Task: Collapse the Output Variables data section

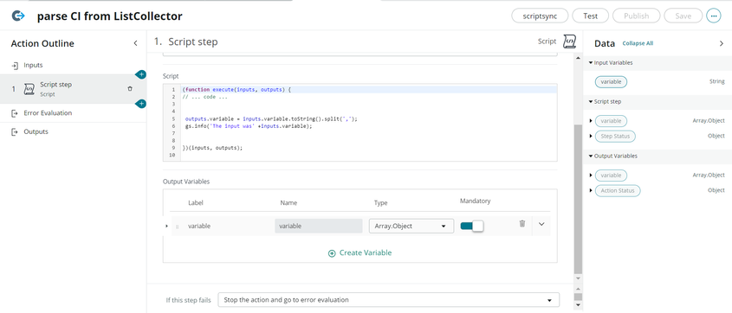Action: point(591,156)
